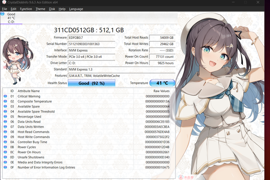Click status orb for Available Spare Threshold row

tap(5, 112)
